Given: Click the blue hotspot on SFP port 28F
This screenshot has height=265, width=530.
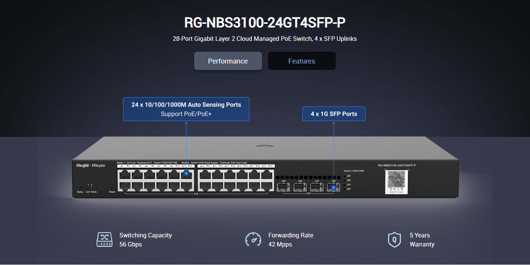Looking at the screenshot, I should (x=334, y=187).
